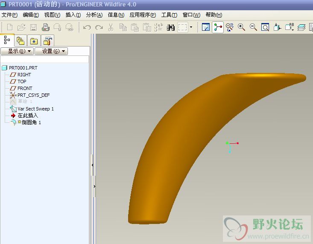Screen dimensions: 313x244
Task: Select the FRONT datum plane
Action: pos(21,88)
